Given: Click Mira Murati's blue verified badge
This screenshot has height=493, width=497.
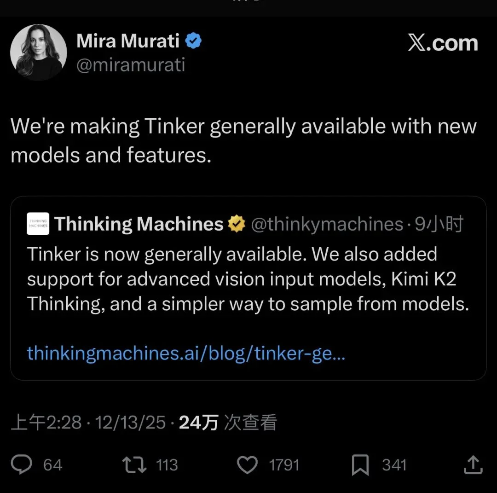Looking at the screenshot, I should click(x=193, y=40).
